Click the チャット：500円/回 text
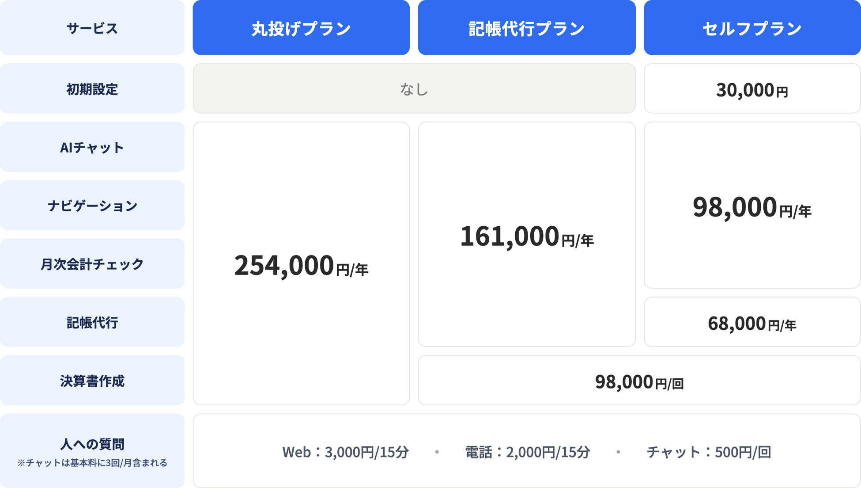 (x=709, y=452)
